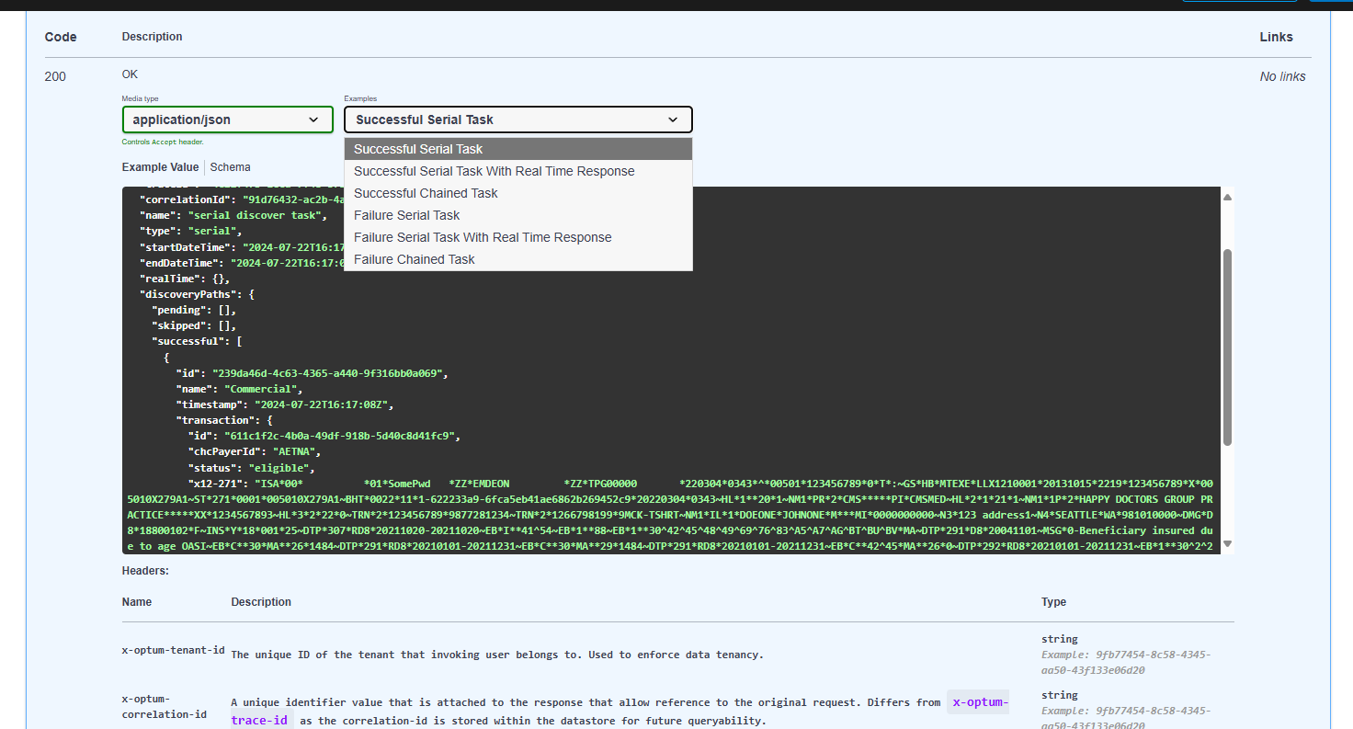Pick the Failure Serial Task example
The image size is (1353, 729).
click(x=517, y=215)
